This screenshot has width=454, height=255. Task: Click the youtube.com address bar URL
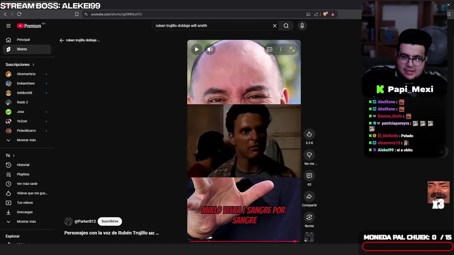pyautogui.click(x=116, y=14)
